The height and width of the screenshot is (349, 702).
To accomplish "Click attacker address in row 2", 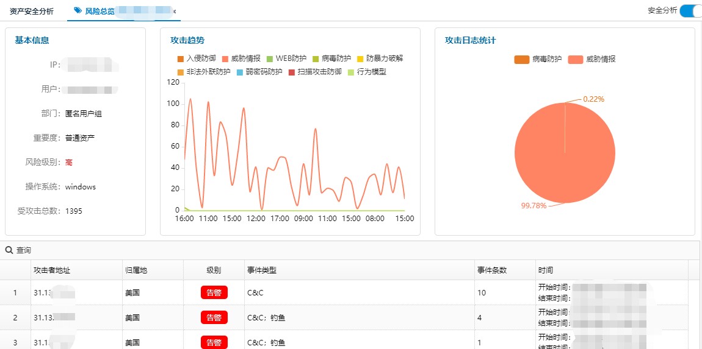I will click(54, 318).
